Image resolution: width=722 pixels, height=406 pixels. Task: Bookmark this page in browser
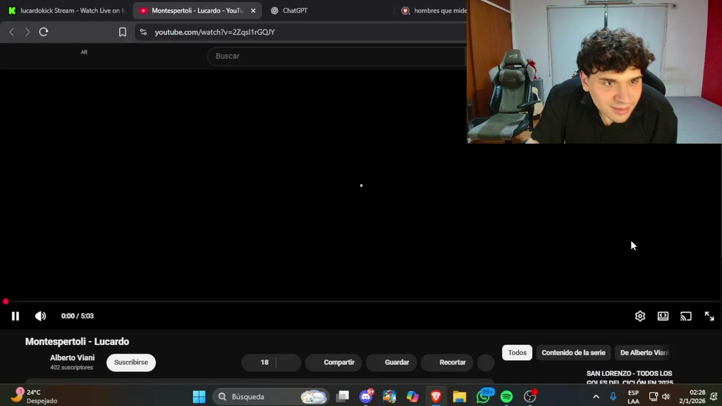pyautogui.click(x=122, y=32)
